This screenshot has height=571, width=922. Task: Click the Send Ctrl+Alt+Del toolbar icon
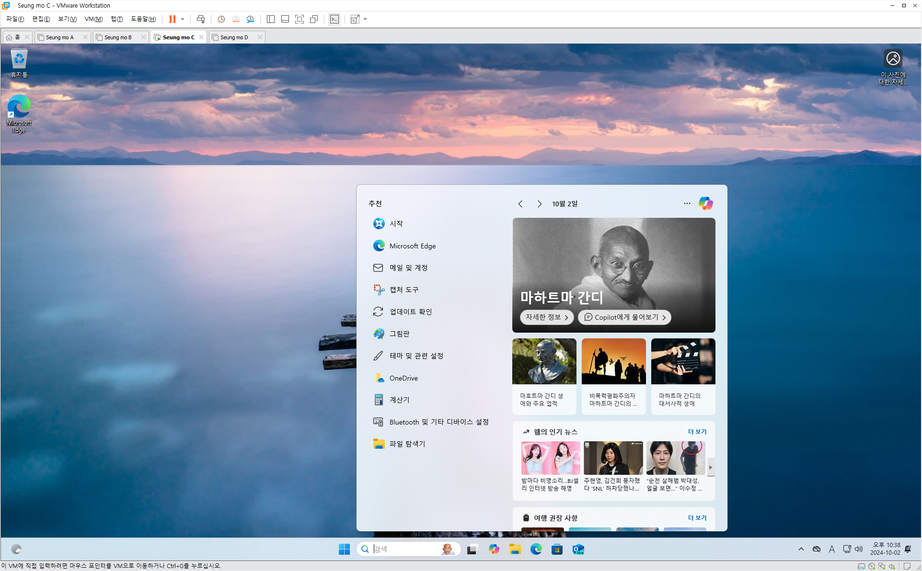point(201,19)
